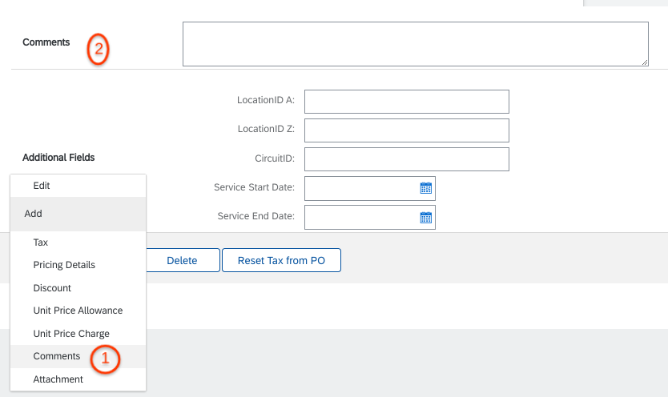
Task: Click the Service End Date: label
Action: pyautogui.click(x=256, y=216)
